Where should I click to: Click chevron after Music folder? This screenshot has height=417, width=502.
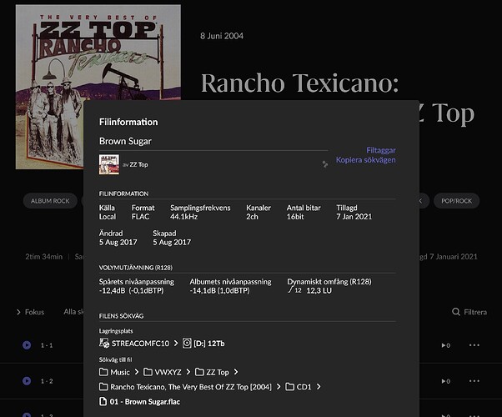coord(137,372)
